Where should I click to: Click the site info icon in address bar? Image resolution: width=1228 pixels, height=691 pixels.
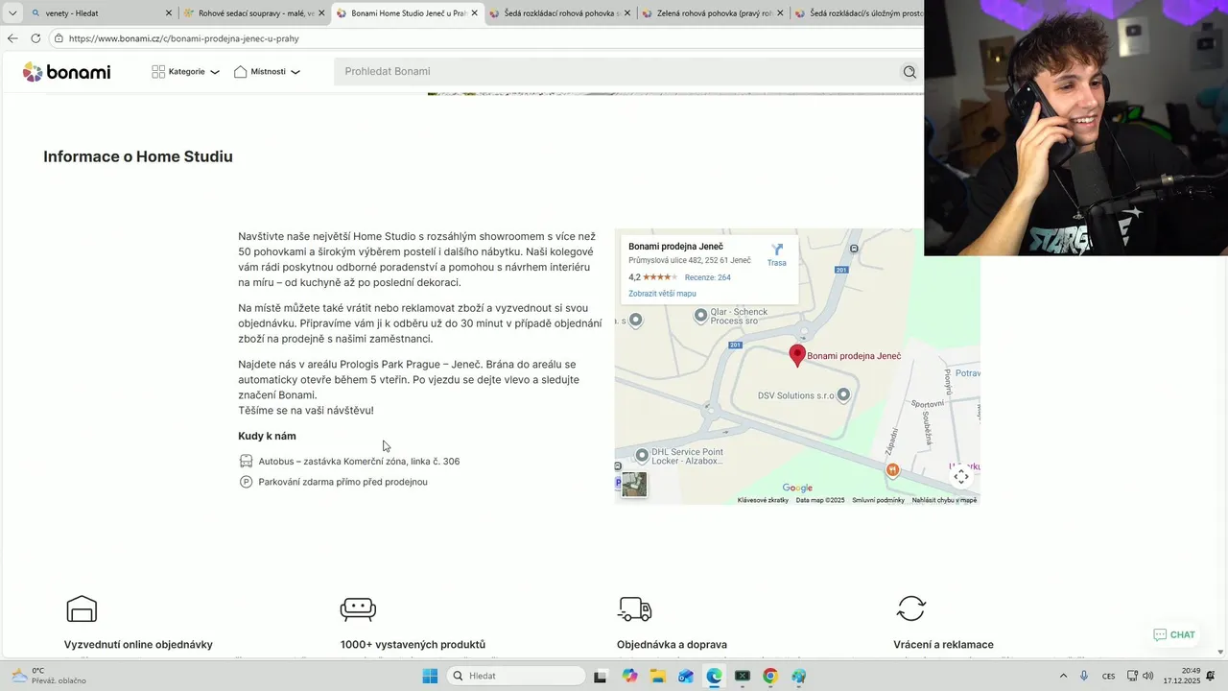point(59,38)
